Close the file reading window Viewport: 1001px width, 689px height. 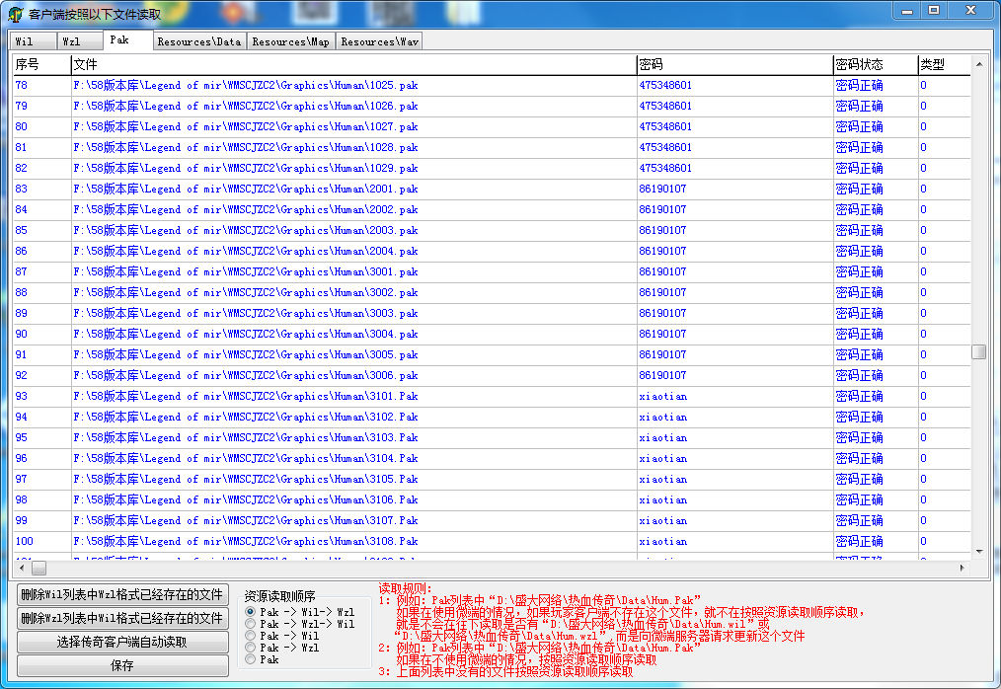[x=969, y=10]
